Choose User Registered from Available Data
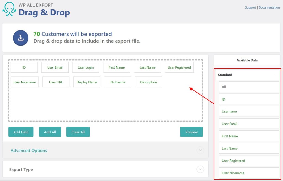Image resolution: width=283 pixels, height=181 pixels. click(x=249, y=161)
